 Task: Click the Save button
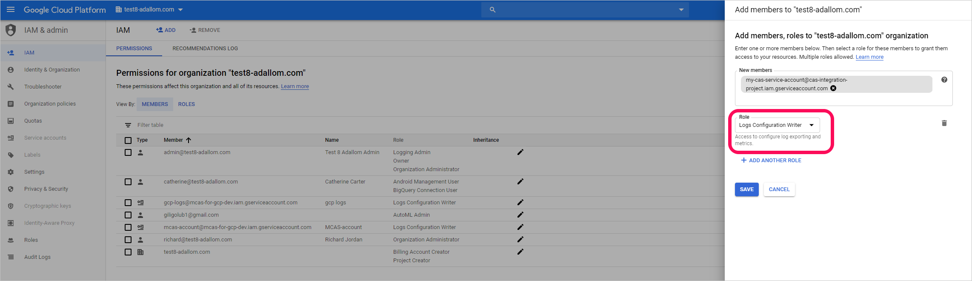[746, 189]
